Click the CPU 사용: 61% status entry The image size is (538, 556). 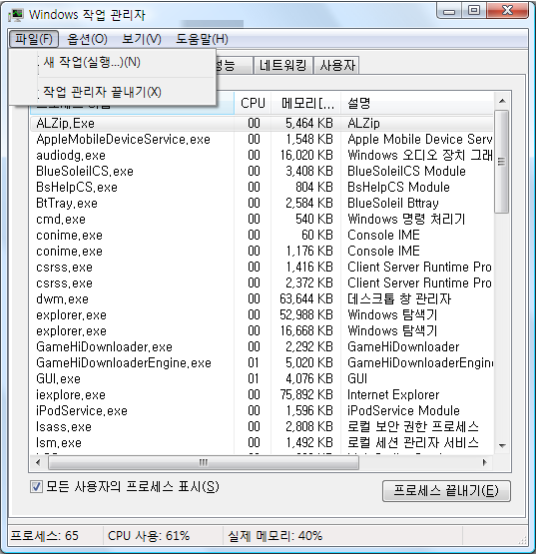[149, 535]
